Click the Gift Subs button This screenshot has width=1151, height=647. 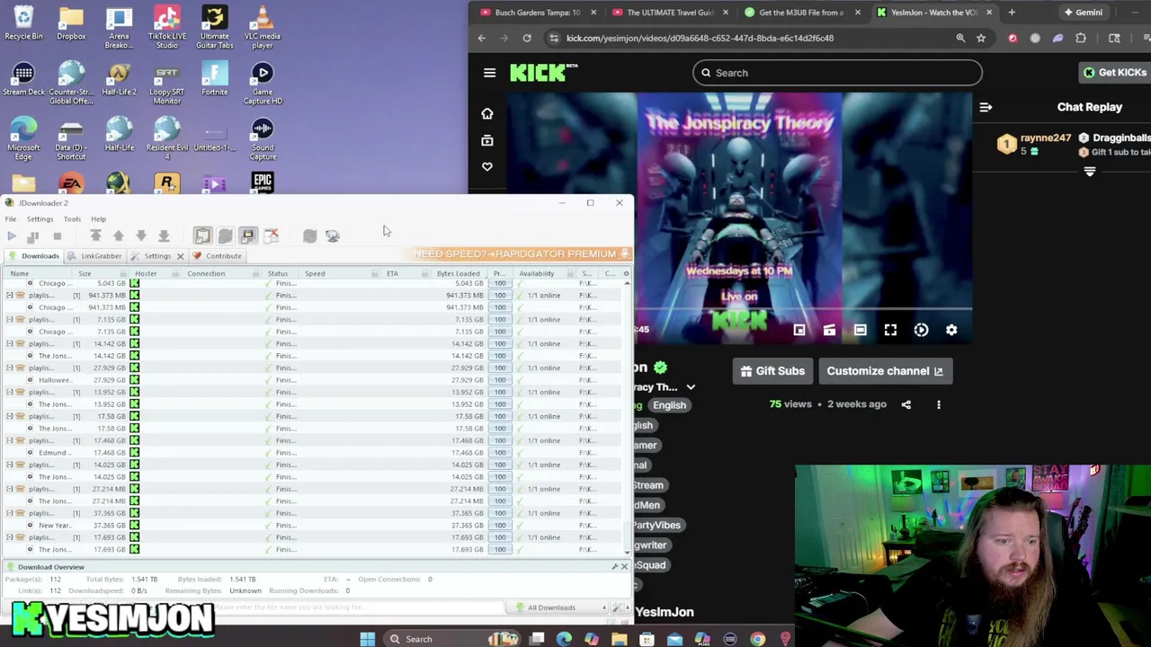point(772,371)
